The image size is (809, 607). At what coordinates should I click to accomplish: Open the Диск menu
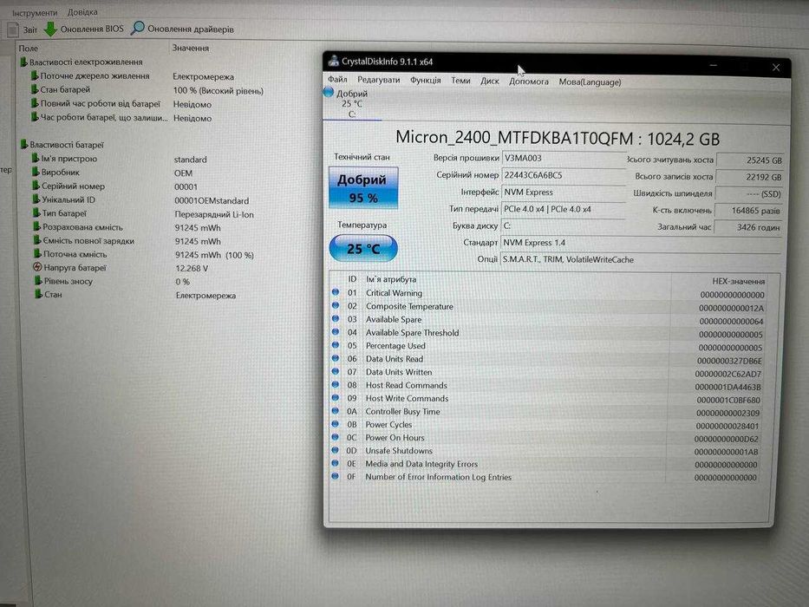tap(490, 81)
